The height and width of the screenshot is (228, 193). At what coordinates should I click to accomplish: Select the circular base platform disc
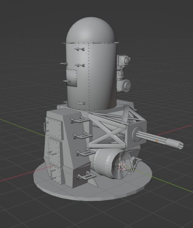[x=93, y=187]
